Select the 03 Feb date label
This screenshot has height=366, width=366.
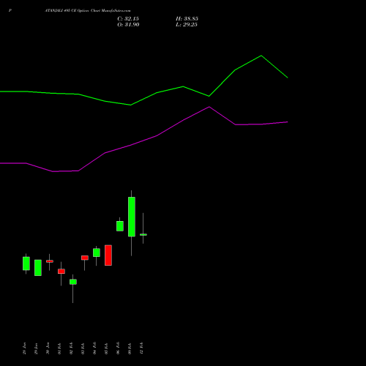[83, 348]
